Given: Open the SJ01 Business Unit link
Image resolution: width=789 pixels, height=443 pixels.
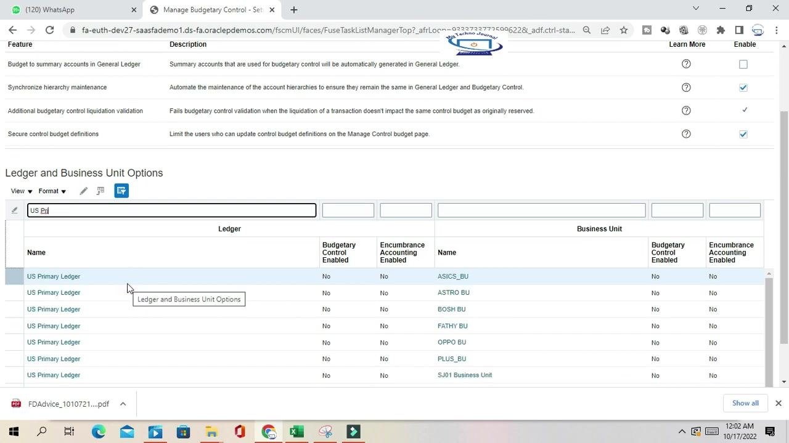Looking at the screenshot, I should click(x=465, y=375).
